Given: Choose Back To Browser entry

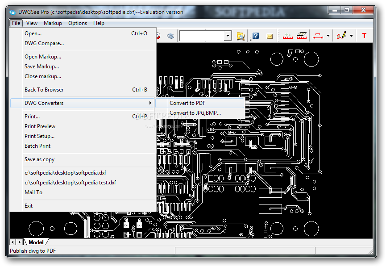Looking at the screenshot, I should (x=83, y=90).
